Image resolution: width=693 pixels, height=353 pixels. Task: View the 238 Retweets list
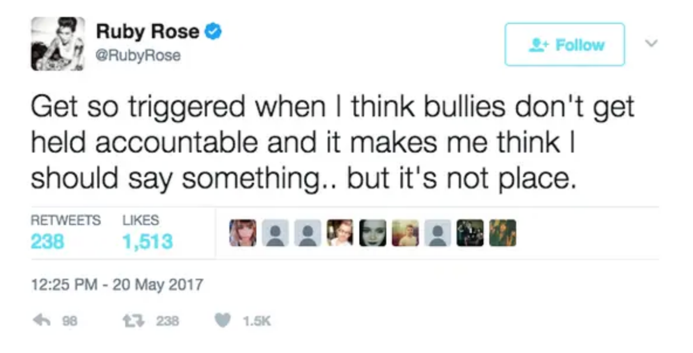click(47, 241)
